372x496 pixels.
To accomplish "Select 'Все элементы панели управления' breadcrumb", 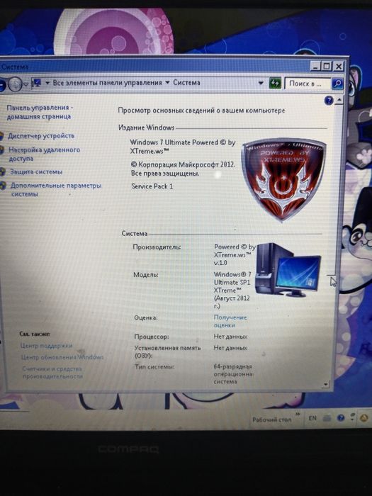I will pos(107,83).
